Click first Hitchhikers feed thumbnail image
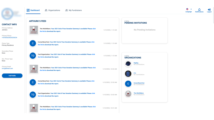 pos(34,30)
